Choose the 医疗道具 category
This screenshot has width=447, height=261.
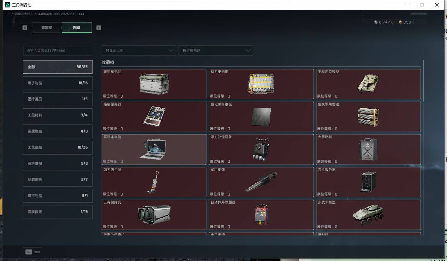click(58, 99)
